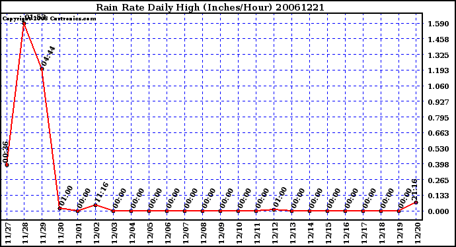The width and height of the screenshot is (456, 247).
Task: Pick the 12/08 date on axis
Action: pyautogui.click(x=204, y=233)
